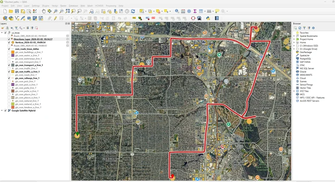Toggle editing with the yellow pencil icon
Viewport: 335px width, 182px height.
tap(55, 18)
